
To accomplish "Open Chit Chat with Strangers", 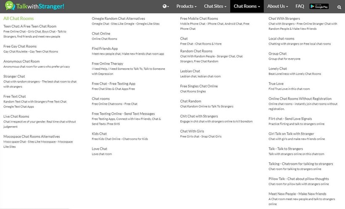I will [x=199, y=116].
